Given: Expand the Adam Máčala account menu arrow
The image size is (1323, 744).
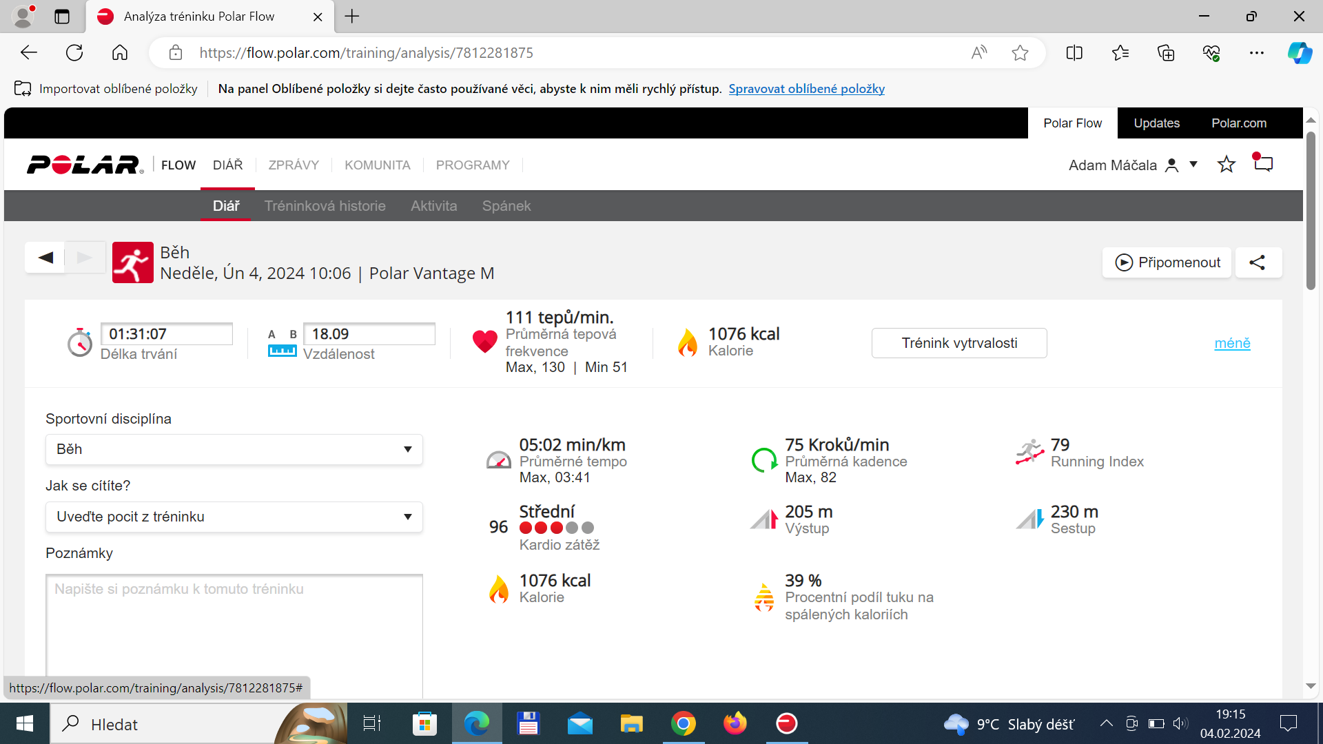Looking at the screenshot, I should [x=1193, y=165].
